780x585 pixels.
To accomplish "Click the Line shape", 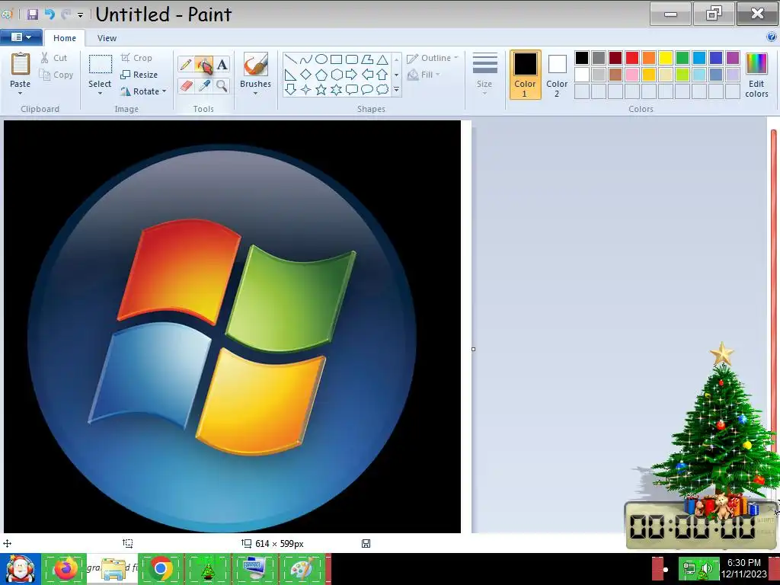I will pyautogui.click(x=291, y=59).
